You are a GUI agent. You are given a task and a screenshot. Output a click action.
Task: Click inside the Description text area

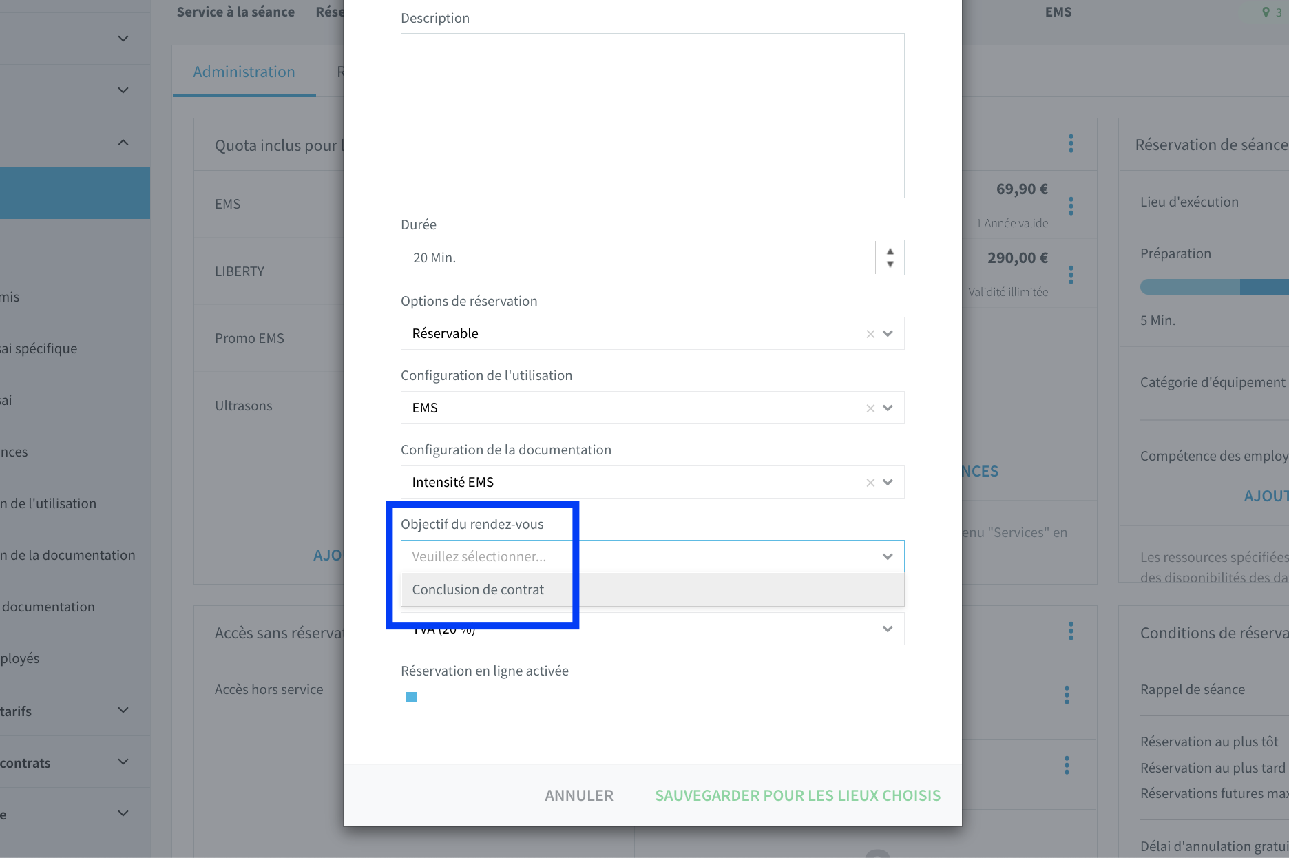(652, 116)
